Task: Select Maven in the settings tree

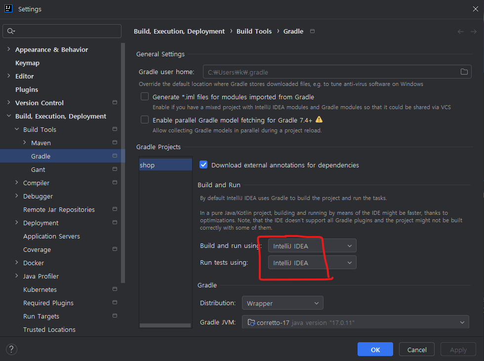Action: [x=40, y=142]
